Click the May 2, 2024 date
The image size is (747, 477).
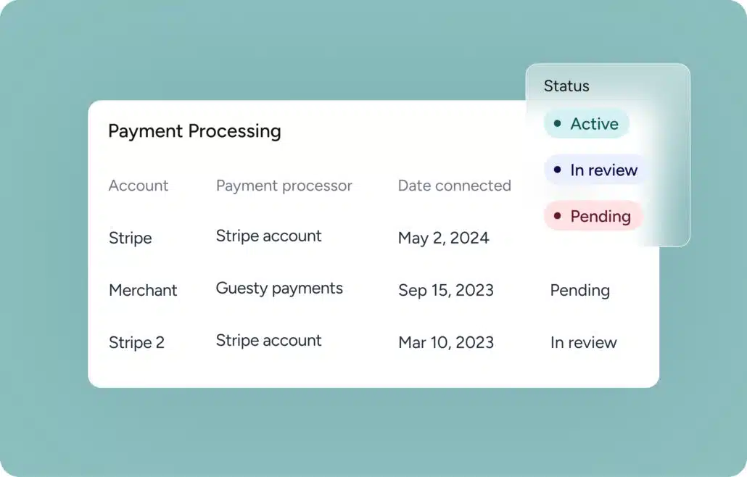[x=443, y=238]
